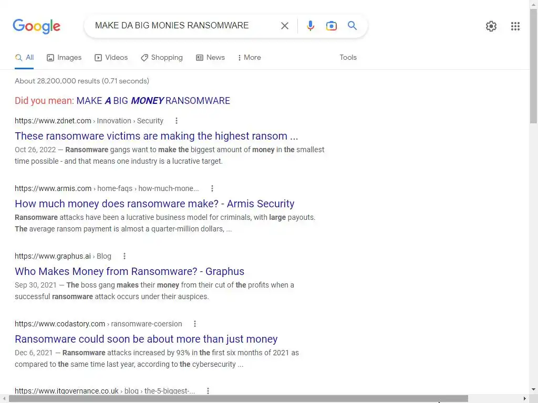538x403 pixels.
Task: Switch to the Videos tab
Action: [111, 58]
